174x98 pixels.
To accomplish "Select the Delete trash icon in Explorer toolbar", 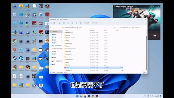I will click(81, 23).
